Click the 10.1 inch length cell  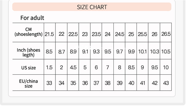click(142, 52)
